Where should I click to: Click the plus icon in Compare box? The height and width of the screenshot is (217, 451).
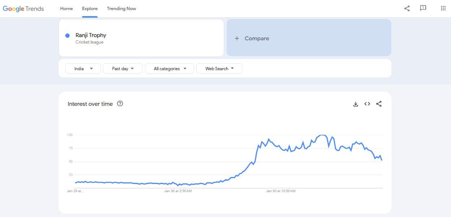237,39
